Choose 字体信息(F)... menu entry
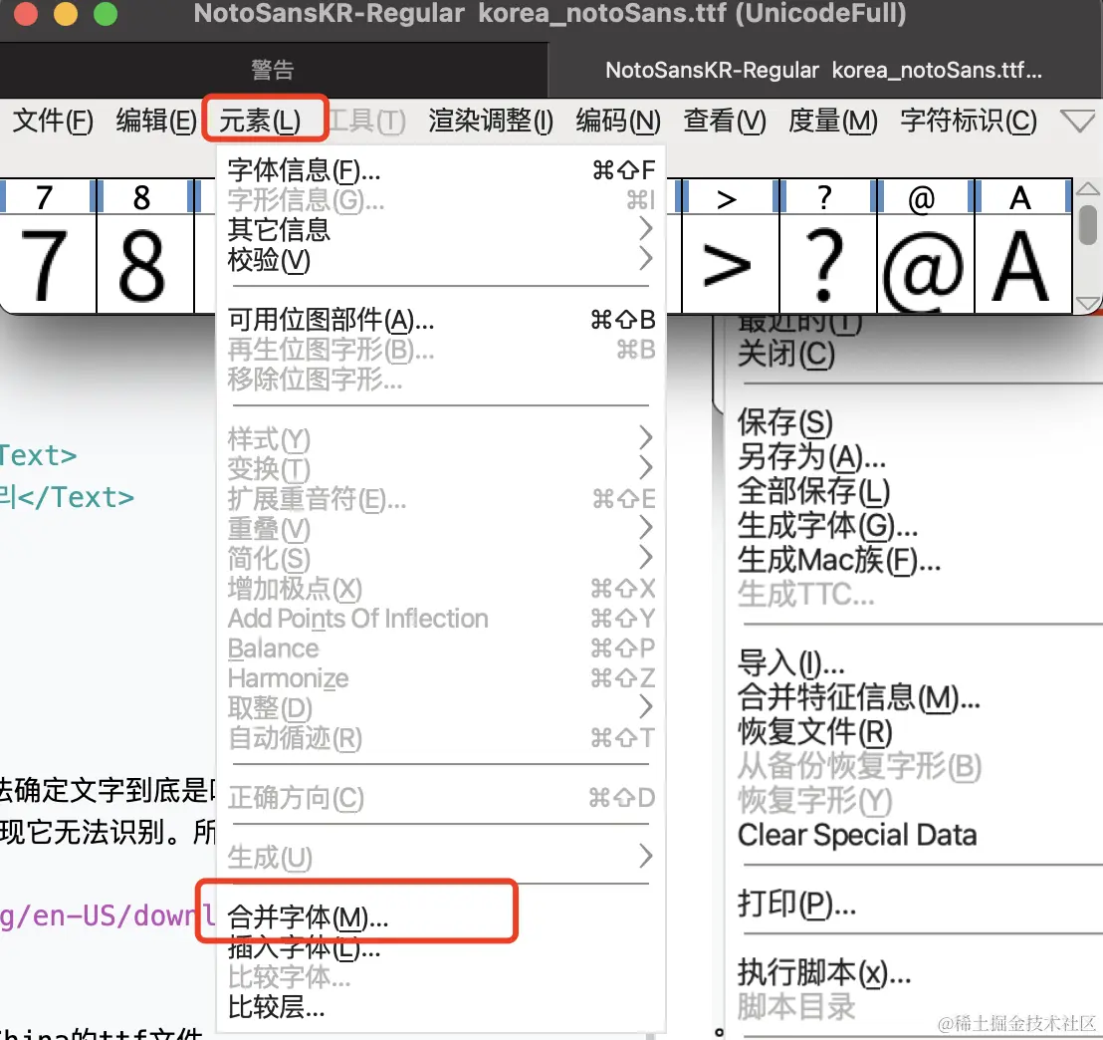The width and height of the screenshot is (1103, 1040). pyautogui.click(x=440, y=169)
